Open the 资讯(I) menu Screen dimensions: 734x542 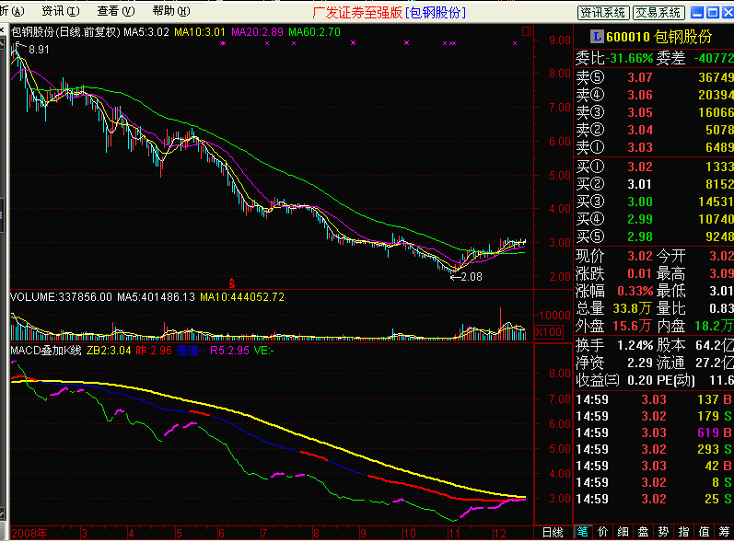coord(61,11)
